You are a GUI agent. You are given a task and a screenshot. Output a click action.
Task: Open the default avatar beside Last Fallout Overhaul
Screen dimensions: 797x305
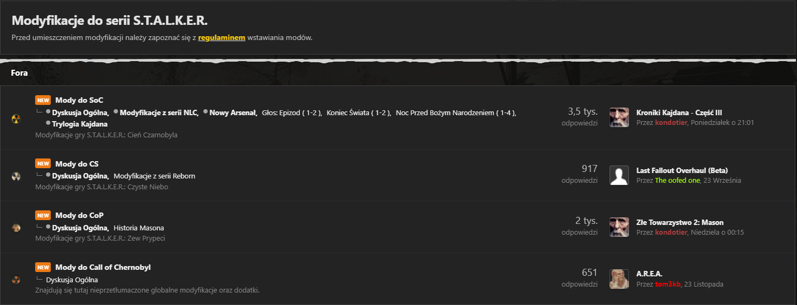point(619,175)
